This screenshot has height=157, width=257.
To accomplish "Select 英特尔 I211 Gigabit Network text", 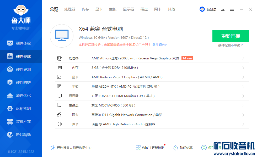I will 127,115.
